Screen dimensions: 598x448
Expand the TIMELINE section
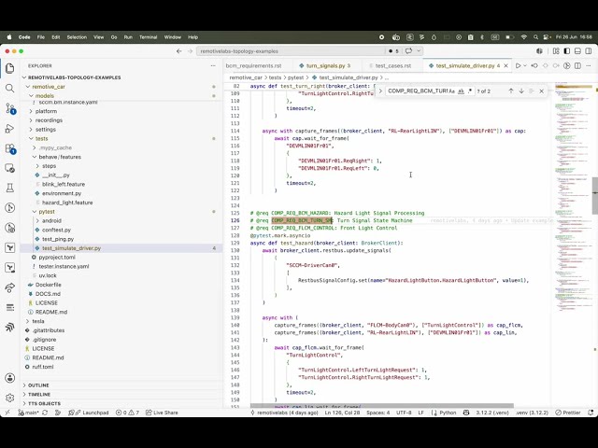pyautogui.click(x=39, y=394)
